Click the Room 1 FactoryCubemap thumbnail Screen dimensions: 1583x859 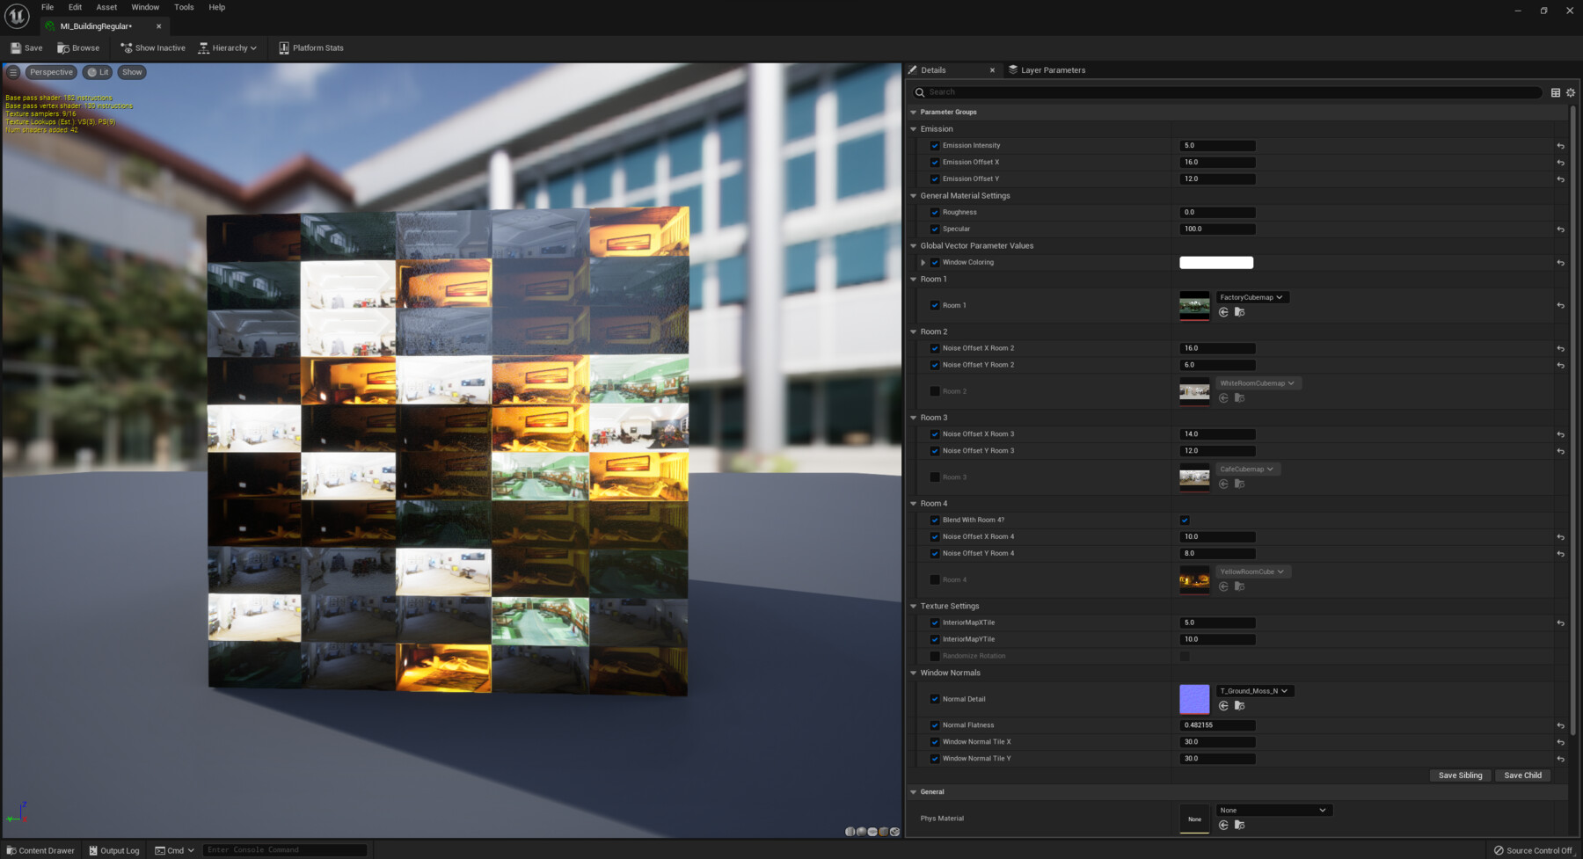(1194, 306)
